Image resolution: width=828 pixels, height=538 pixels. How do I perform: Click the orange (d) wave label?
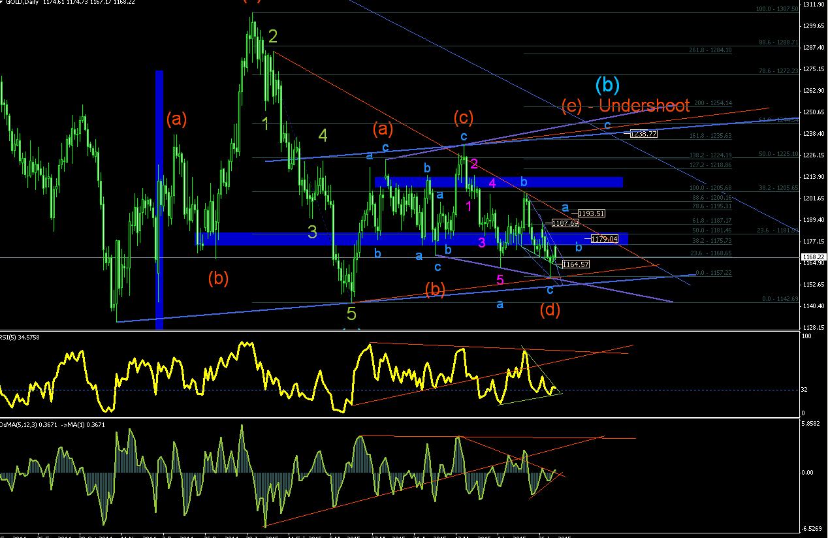click(x=550, y=311)
